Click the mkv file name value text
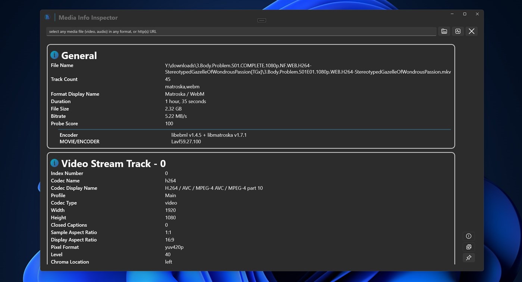This screenshot has height=282, width=522. point(307,69)
